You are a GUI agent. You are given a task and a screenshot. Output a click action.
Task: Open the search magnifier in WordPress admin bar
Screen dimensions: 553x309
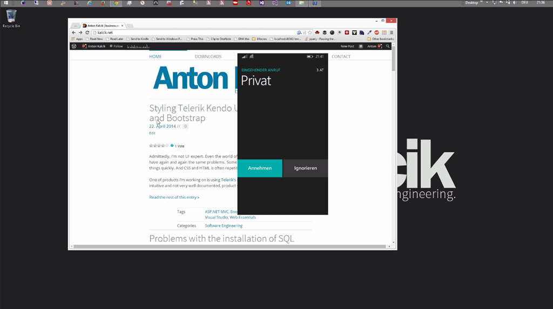pyautogui.click(x=388, y=46)
